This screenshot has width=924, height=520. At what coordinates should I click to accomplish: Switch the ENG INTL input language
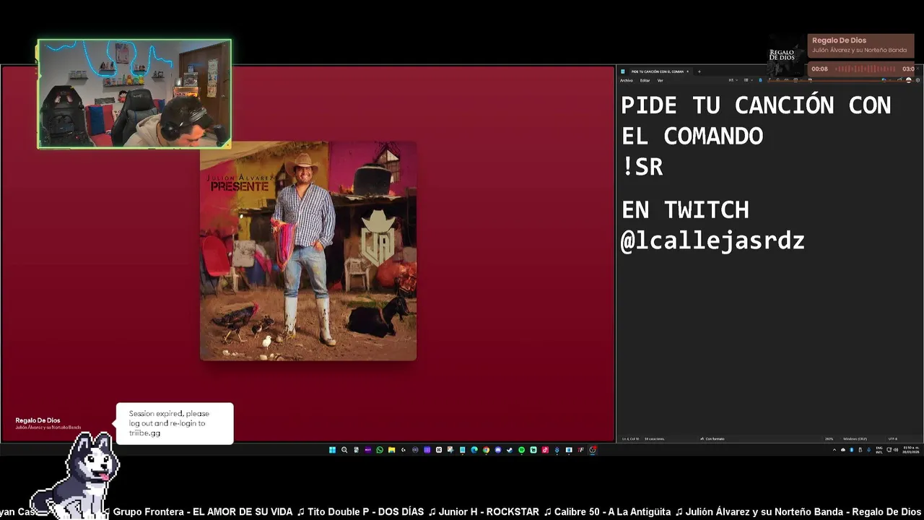coord(879,450)
